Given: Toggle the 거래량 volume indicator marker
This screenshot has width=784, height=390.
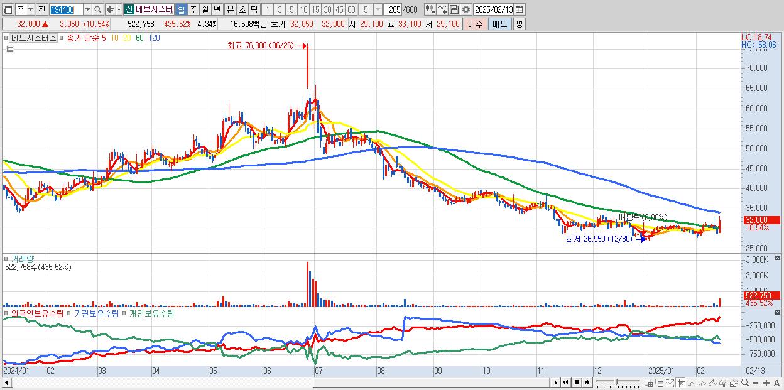Looking at the screenshot, I should (x=8, y=258).
